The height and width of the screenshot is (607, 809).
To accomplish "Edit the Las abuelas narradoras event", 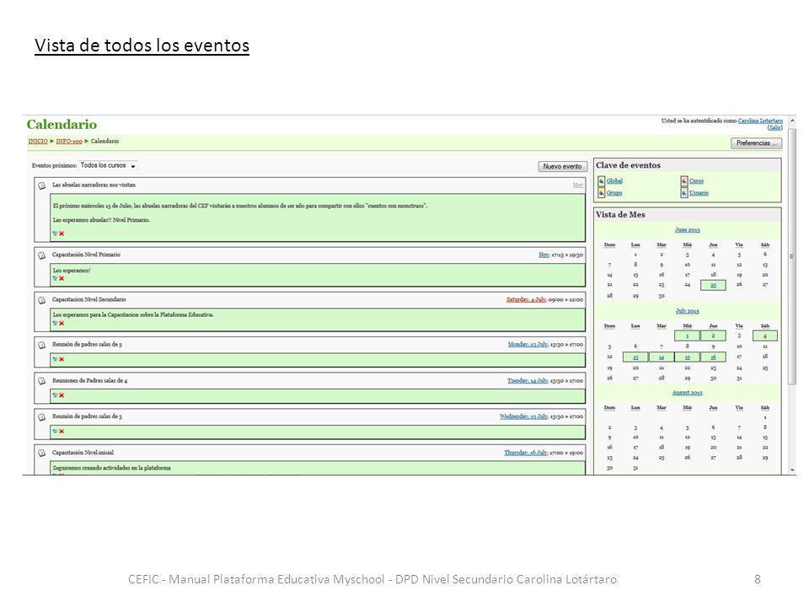I will (56, 234).
